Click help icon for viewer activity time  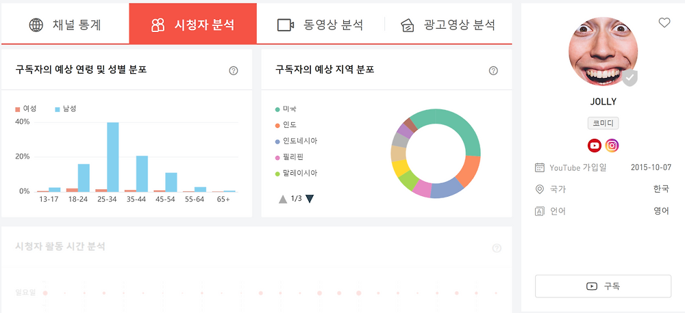(x=497, y=248)
